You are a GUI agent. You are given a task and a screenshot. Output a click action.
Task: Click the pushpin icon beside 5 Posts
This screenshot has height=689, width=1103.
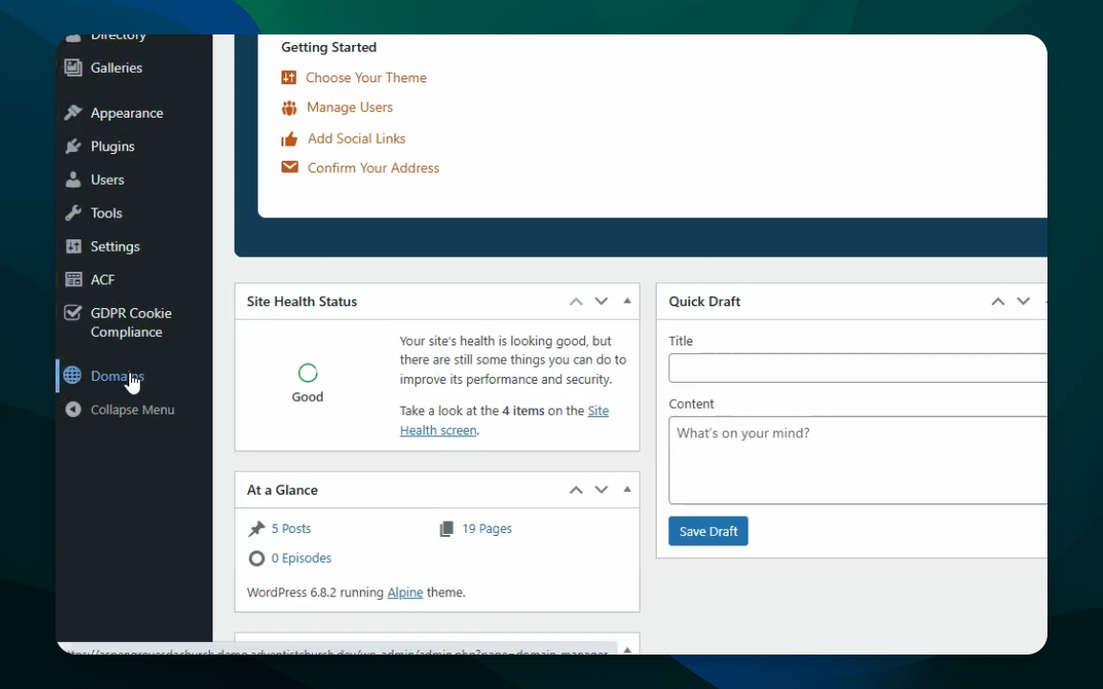(256, 528)
